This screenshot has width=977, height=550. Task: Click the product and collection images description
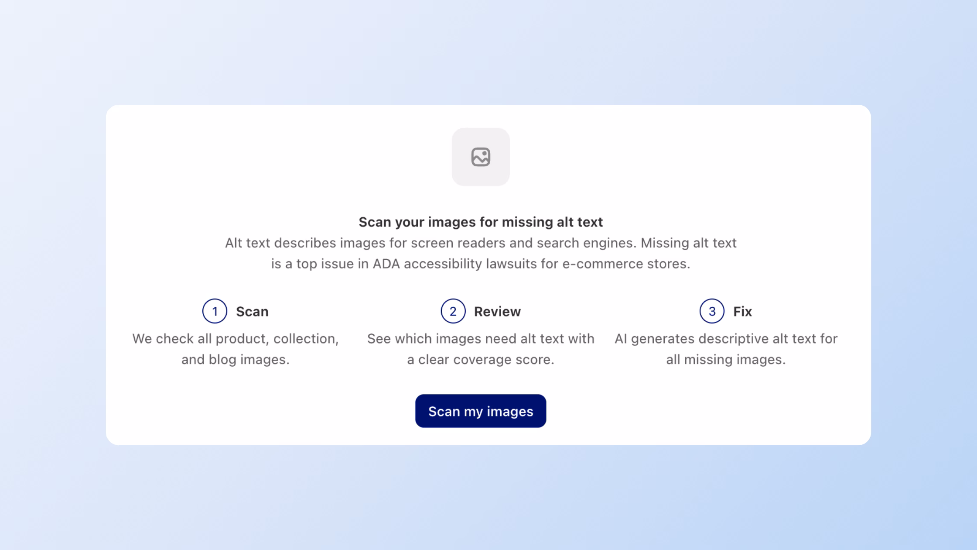click(236, 349)
